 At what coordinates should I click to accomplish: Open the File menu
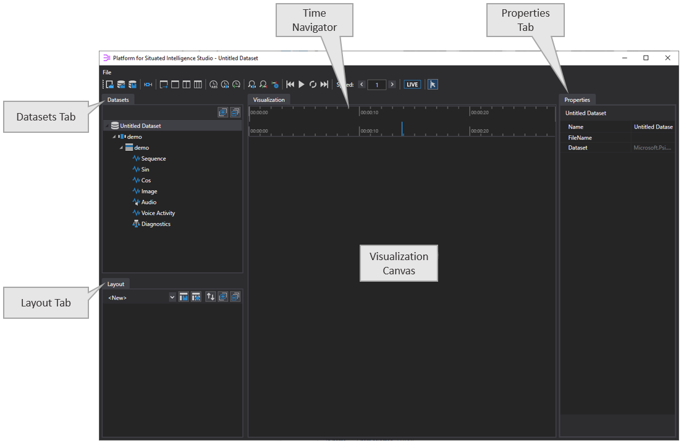pos(106,72)
